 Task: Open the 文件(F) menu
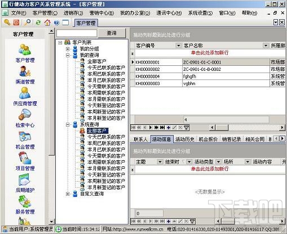pyautogui.click(x=19, y=13)
